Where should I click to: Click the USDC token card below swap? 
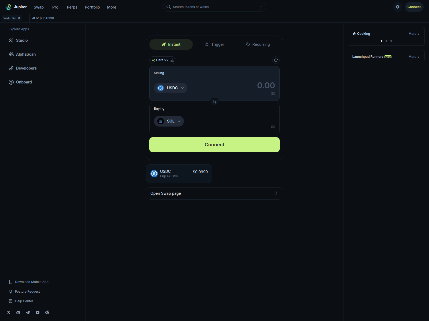179,174
